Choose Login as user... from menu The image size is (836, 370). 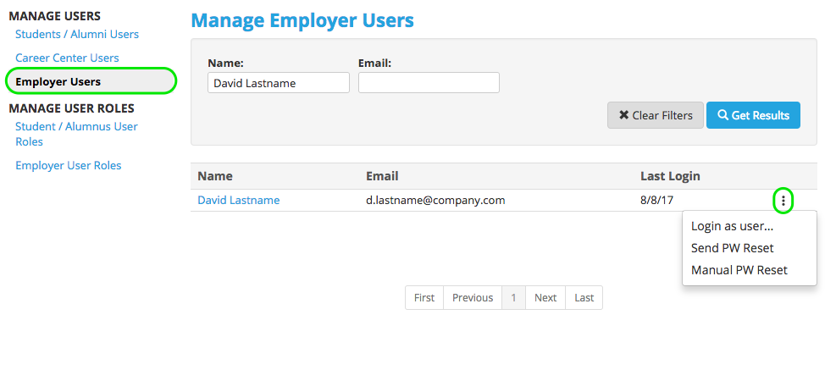tap(732, 226)
